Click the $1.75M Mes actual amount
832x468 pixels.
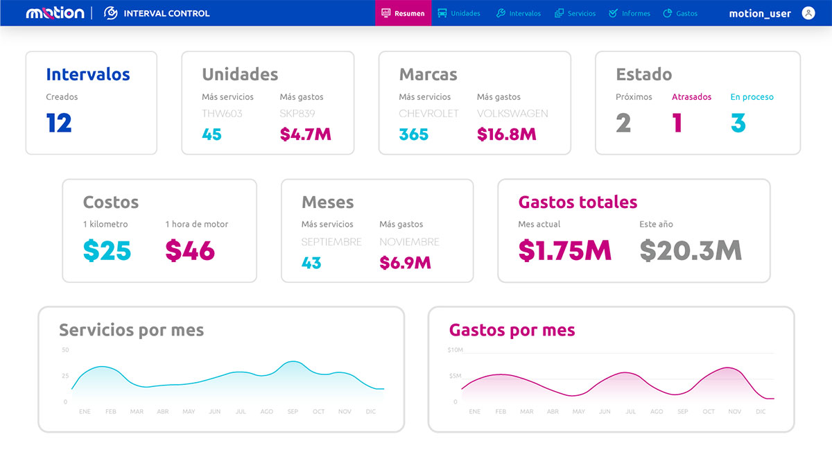tap(564, 250)
